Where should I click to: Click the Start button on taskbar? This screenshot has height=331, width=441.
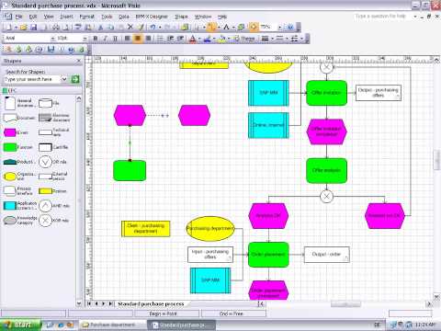pos(21,325)
